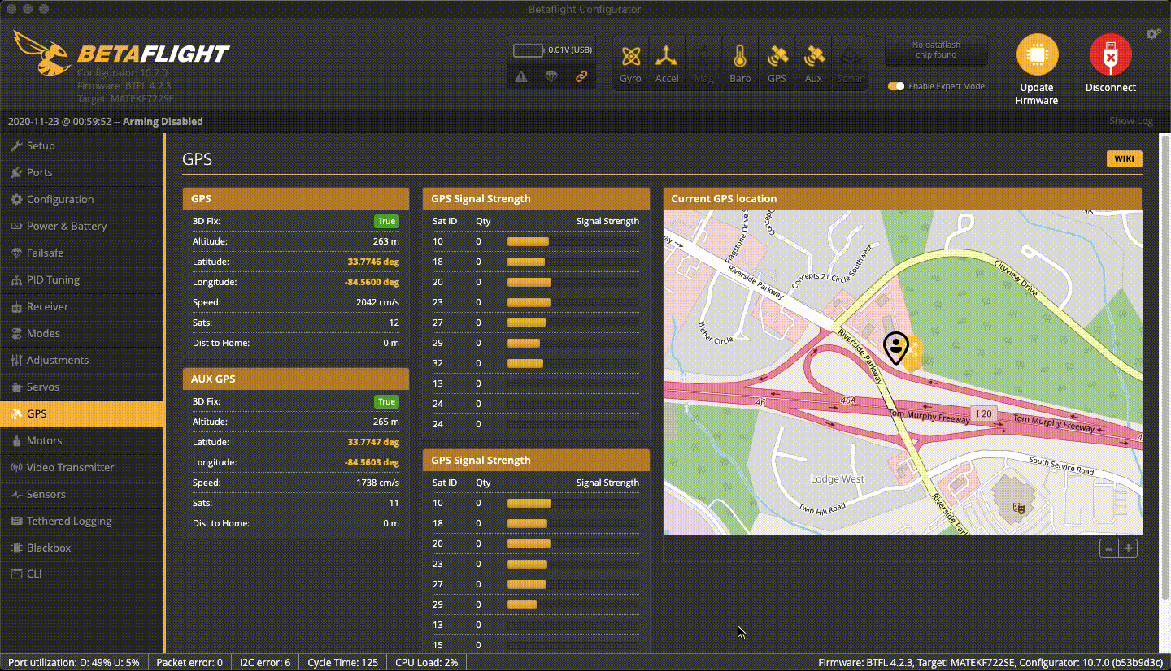
Task: Click the failsafe parachute status icon
Action: point(551,76)
